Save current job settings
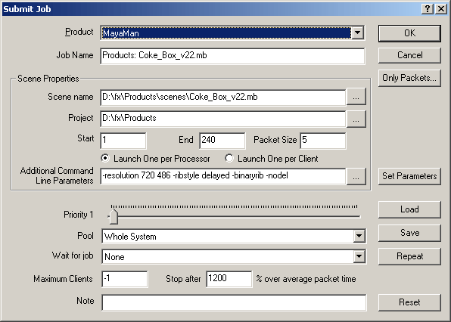Viewport: 451px width, 322px height. point(409,233)
